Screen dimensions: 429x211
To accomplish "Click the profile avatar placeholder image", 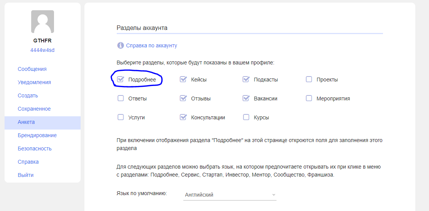I will 42,22.
